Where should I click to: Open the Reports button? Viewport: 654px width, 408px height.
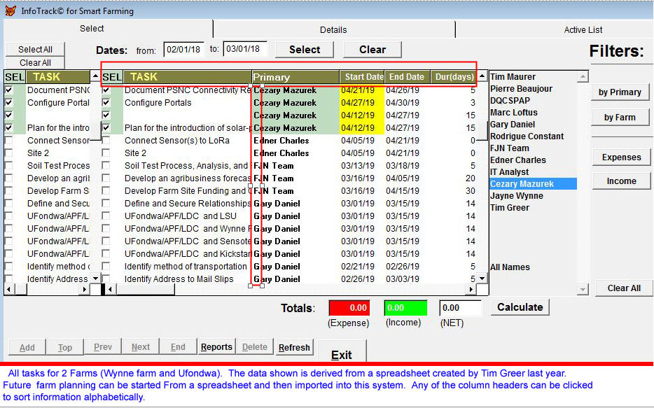click(x=216, y=347)
